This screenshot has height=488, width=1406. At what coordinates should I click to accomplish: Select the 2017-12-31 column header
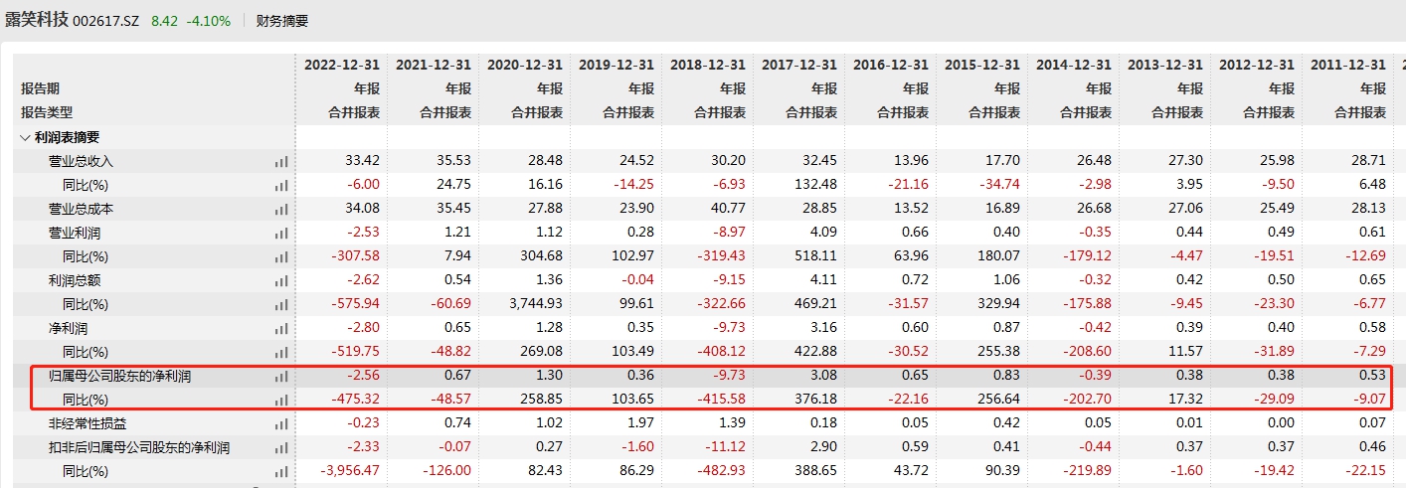pos(799,66)
